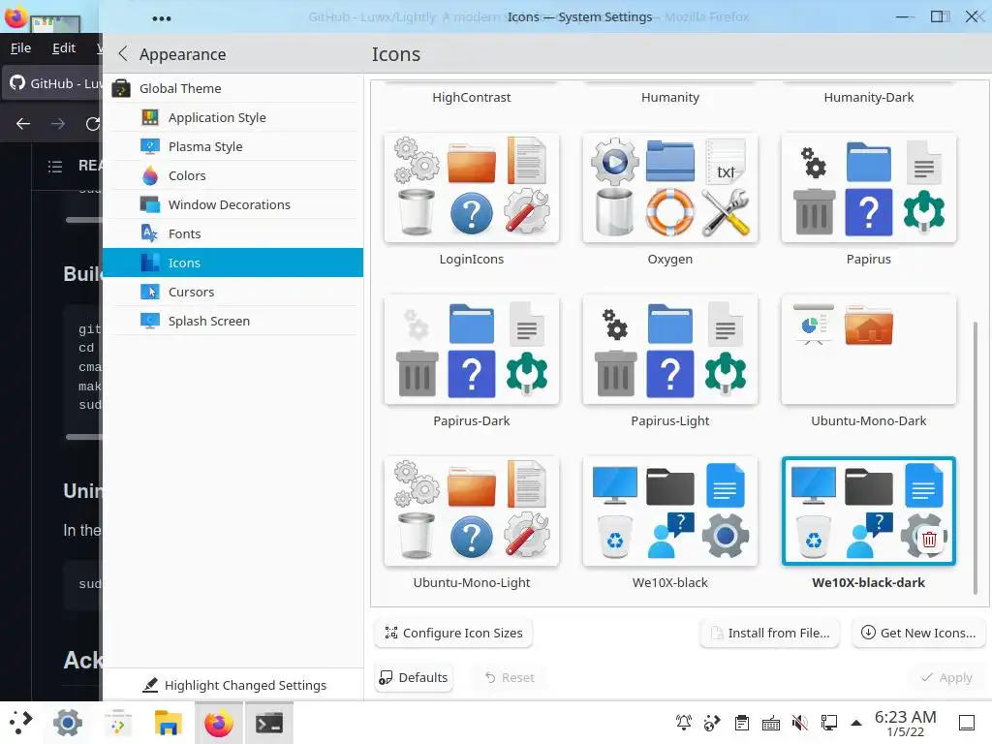
Task: Click the muted volume tray icon
Action: [799, 723]
